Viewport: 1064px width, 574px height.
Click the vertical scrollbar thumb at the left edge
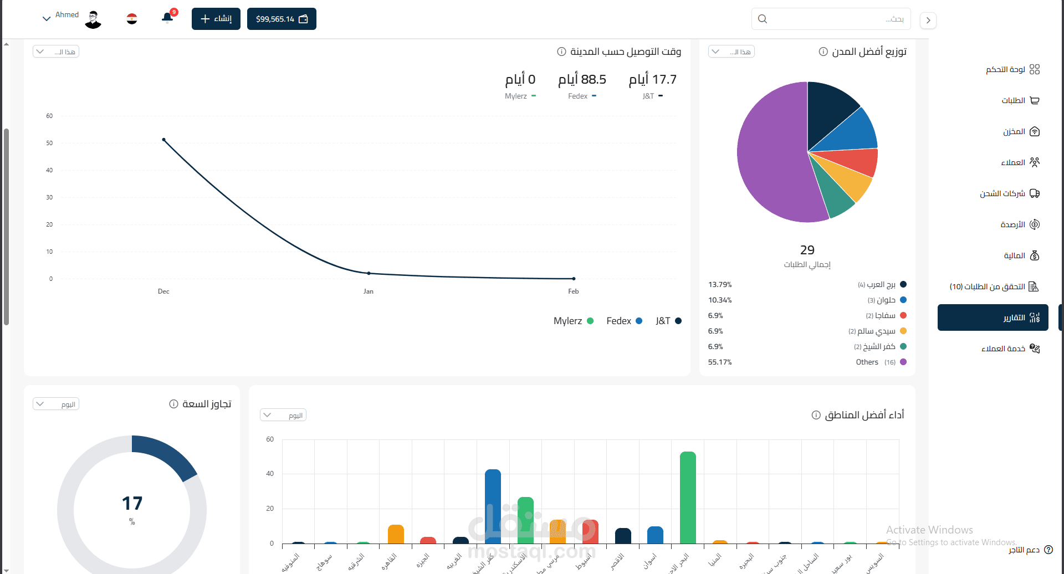click(x=6, y=227)
